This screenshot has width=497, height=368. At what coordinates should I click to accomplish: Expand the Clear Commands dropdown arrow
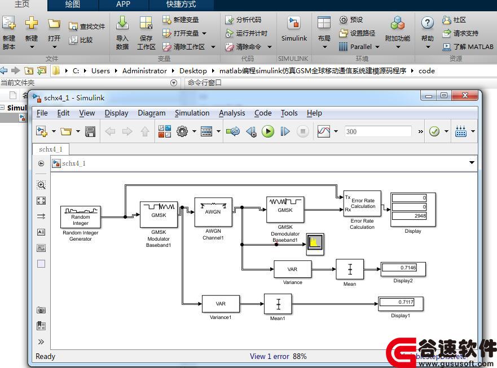point(270,47)
